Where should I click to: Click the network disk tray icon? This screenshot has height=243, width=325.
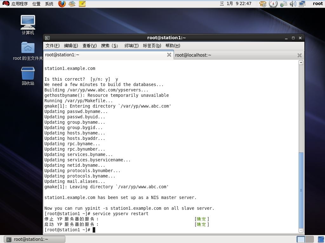[283, 4]
